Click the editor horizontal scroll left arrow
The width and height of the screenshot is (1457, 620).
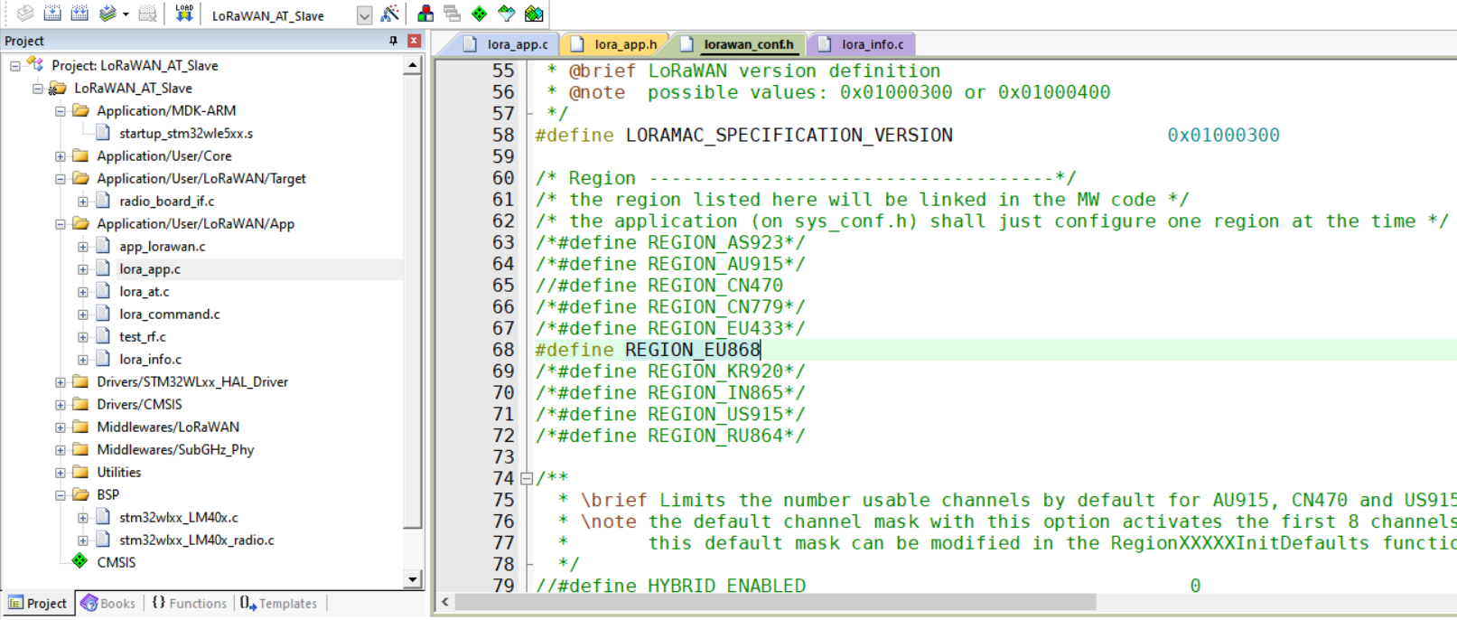(x=444, y=602)
